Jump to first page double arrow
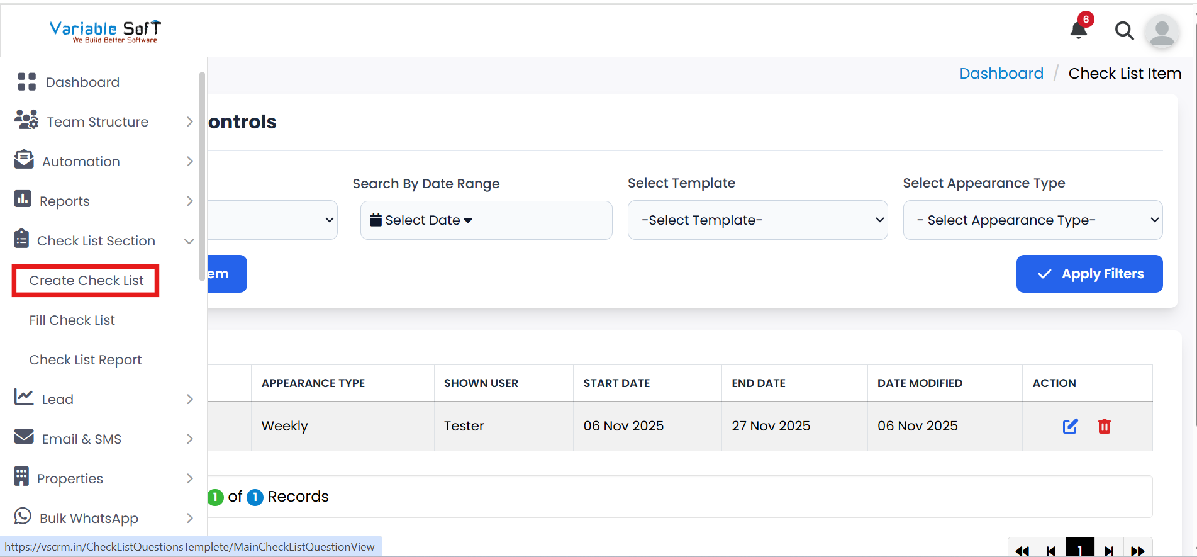The width and height of the screenshot is (1197, 557). click(1022, 551)
